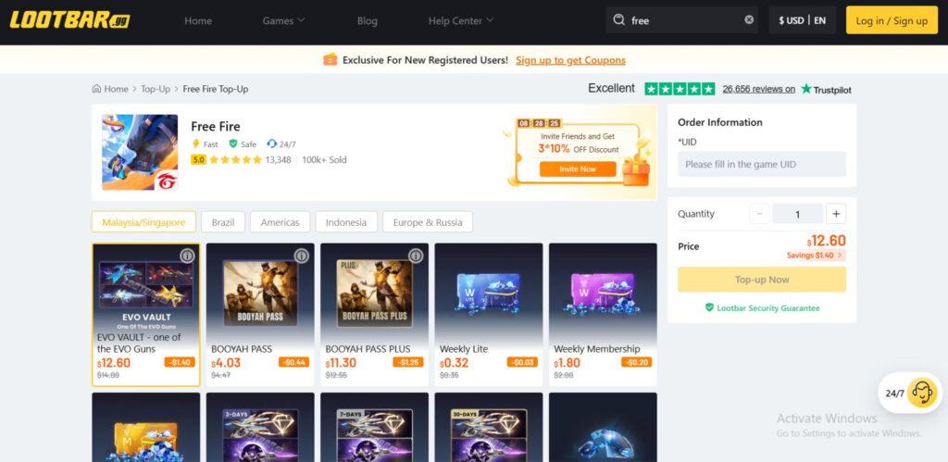Viewport: 948px width, 462px height.
Task: Click the search magnifier icon
Action: 618,20
